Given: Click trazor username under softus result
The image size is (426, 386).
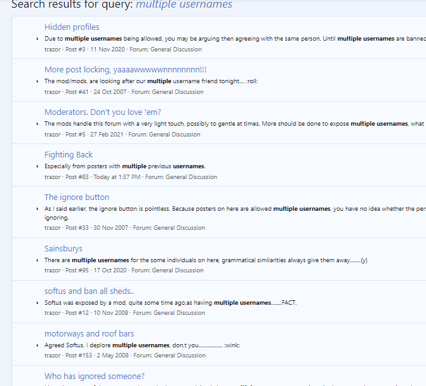Looking at the screenshot, I should click(53, 313).
